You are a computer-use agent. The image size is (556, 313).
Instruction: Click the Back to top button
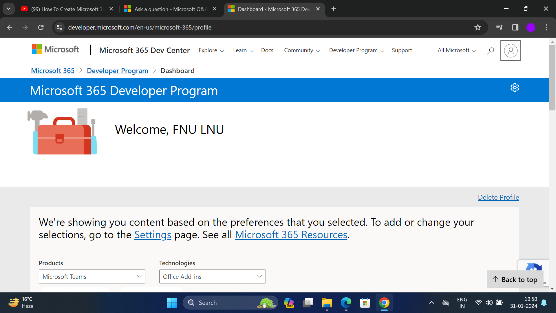515,279
